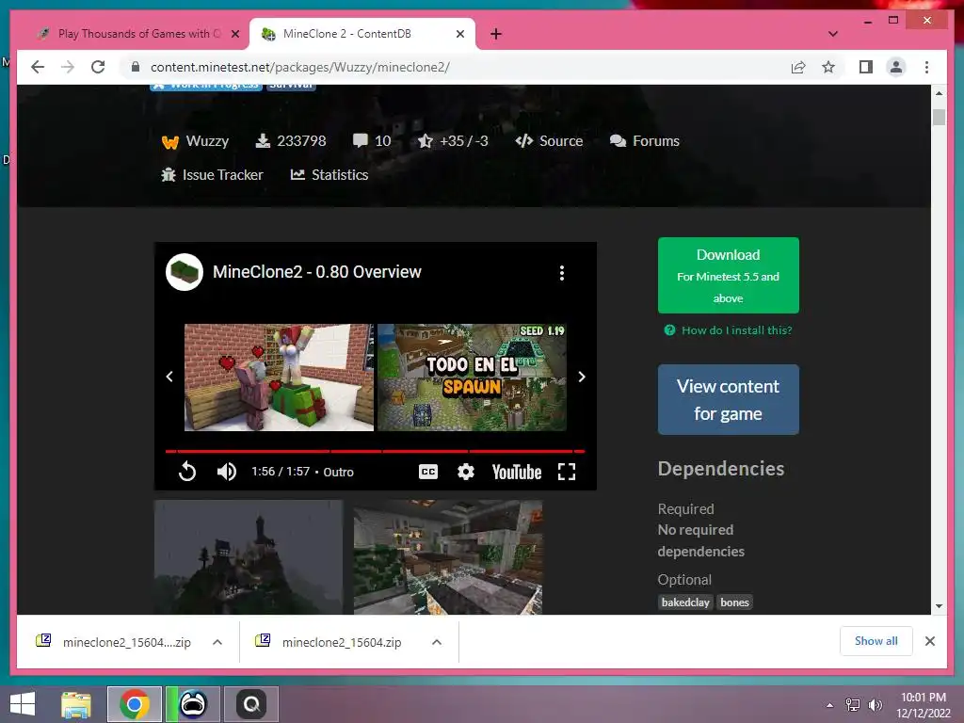Open the TODO EN EL SPAWN video thumbnail
Image resolution: width=964 pixels, height=723 pixels.
click(x=472, y=377)
